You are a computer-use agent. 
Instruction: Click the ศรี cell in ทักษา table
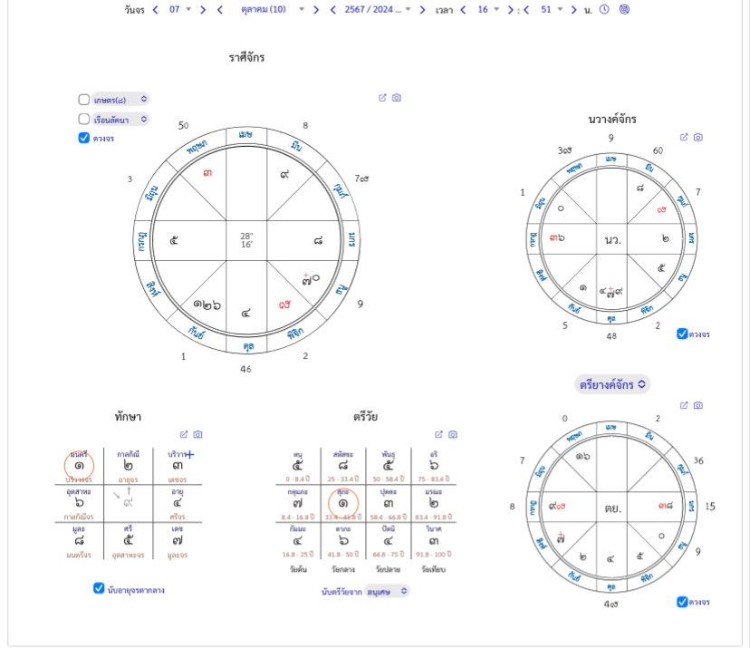tap(129, 541)
